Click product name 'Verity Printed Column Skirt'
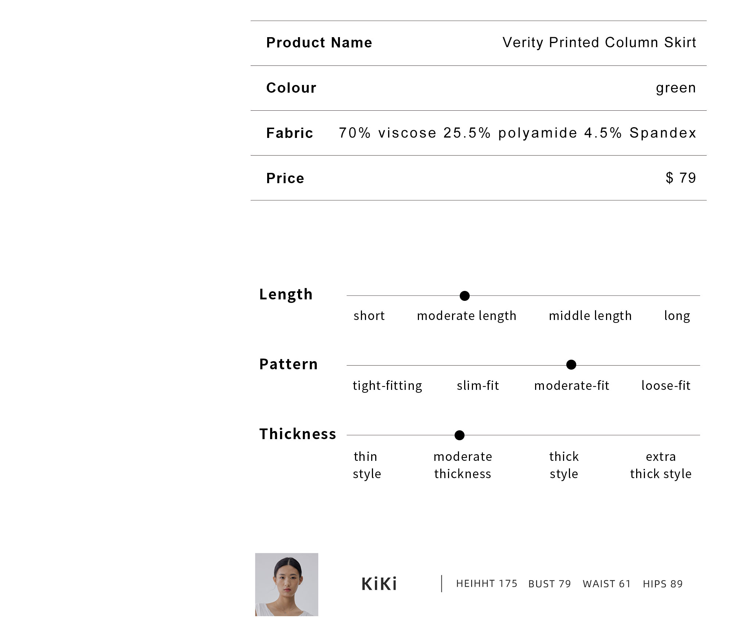The image size is (735, 637). tap(599, 43)
